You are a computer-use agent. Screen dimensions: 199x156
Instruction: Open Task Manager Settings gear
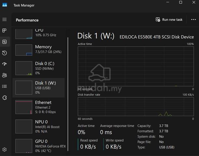click(x=5, y=149)
